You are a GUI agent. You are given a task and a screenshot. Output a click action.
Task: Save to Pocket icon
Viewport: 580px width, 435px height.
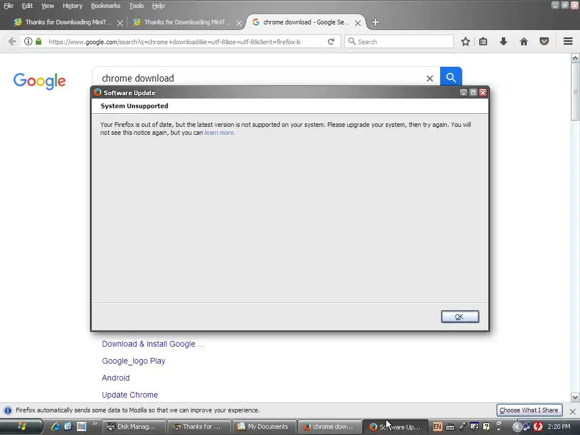[x=544, y=41]
